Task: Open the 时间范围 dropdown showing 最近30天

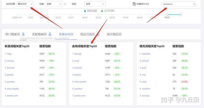Action: [x=25, y=4]
